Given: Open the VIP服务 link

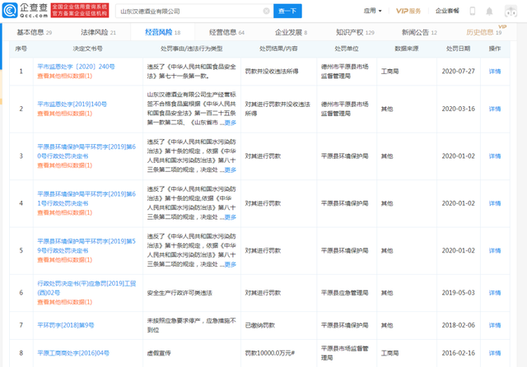Looking at the screenshot, I should [x=408, y=11].
